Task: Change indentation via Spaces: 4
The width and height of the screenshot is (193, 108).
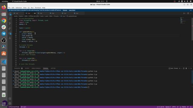Action: tap(168, 107)
